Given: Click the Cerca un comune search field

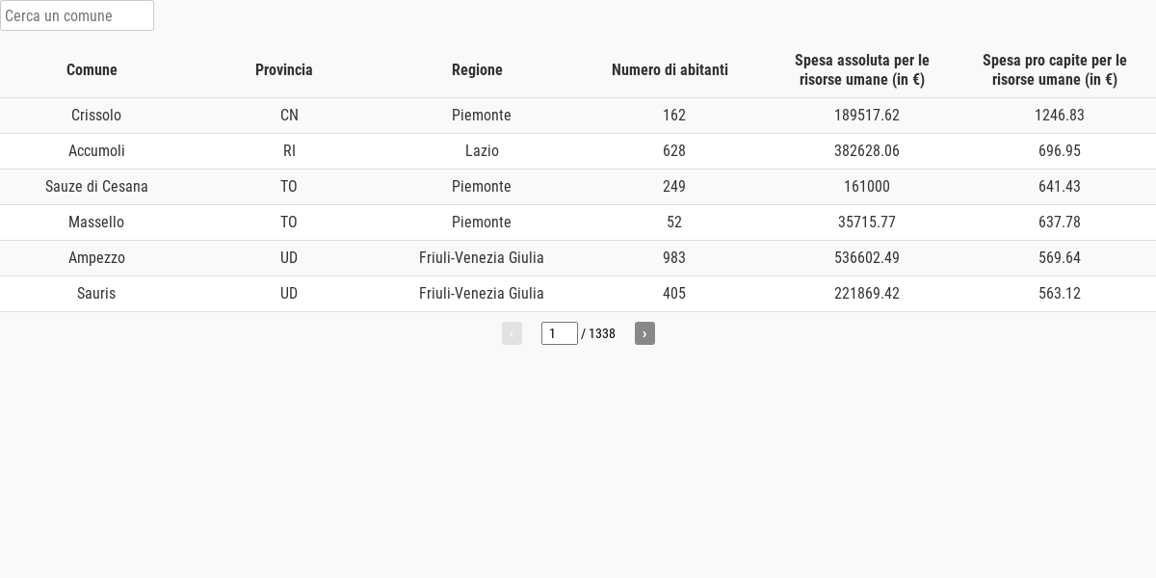Looking at the screenshot, I should click(77, 15).
